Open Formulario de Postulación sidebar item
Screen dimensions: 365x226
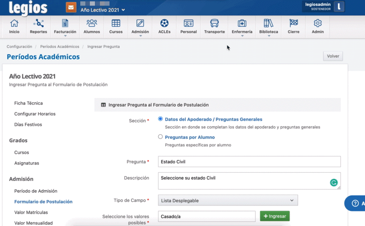(43, 201)
